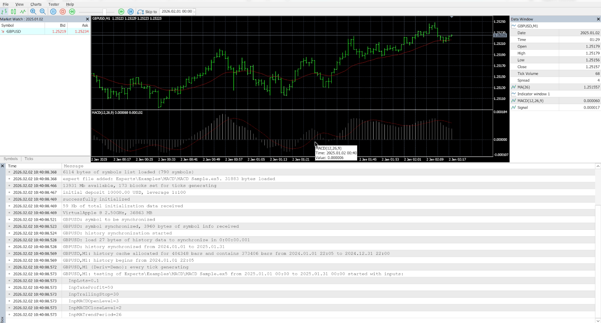The height and width of the screenshot is (323, 601).
Task: Zoom out of the chart
Action: pos(42,12)
